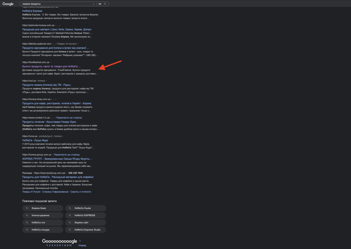Expand arrow beside number1.in.ua URL
The width and height of the screenshot is (351, 249).
pos(55,118)
